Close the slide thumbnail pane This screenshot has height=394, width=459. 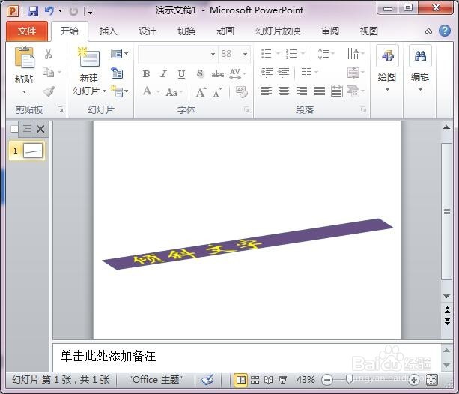(40, 129)
